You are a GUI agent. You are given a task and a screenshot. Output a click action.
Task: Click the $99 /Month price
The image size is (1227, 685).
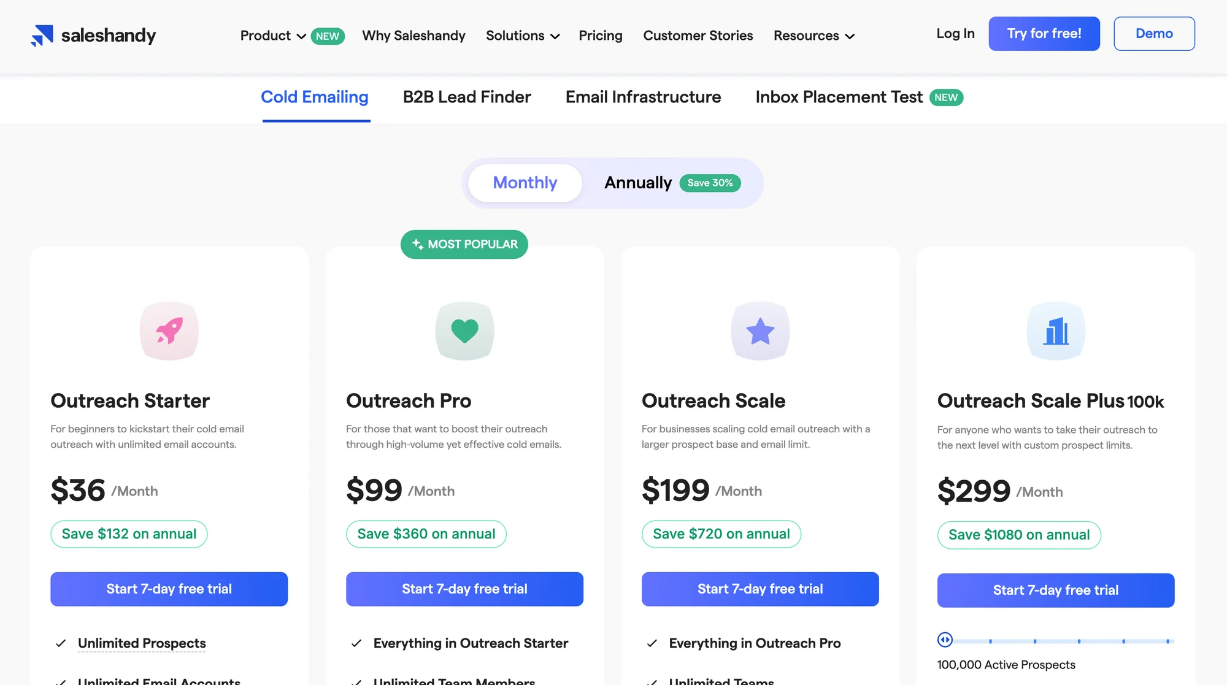point(401,491)
